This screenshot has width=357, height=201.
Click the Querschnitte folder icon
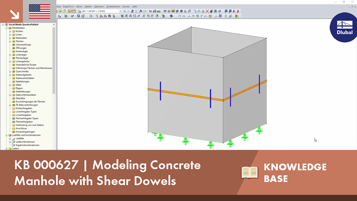[x=14, y=71]
